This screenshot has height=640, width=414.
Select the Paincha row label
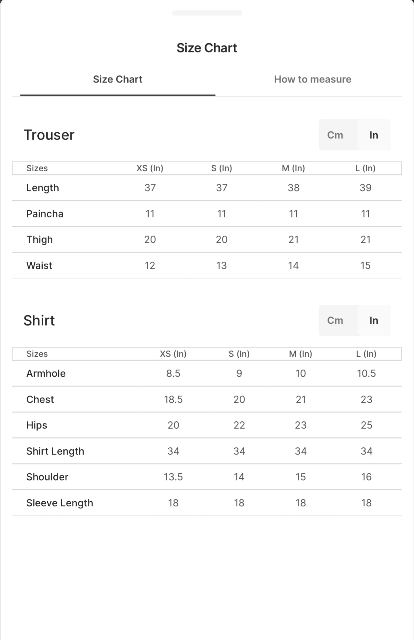point(45,214)
